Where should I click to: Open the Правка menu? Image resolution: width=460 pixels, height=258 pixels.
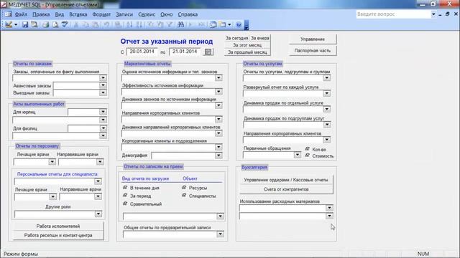click(41, 14)
